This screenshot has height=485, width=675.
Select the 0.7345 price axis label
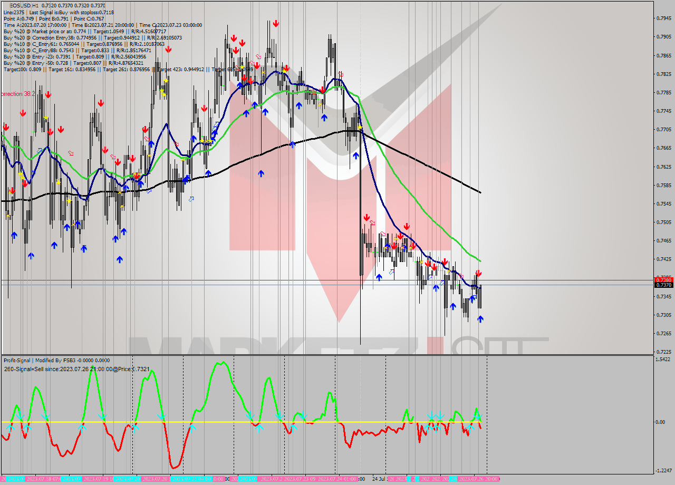[664, 297]
